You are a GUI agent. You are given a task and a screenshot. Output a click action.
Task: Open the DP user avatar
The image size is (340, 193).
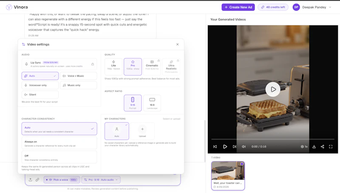[296, 7]
